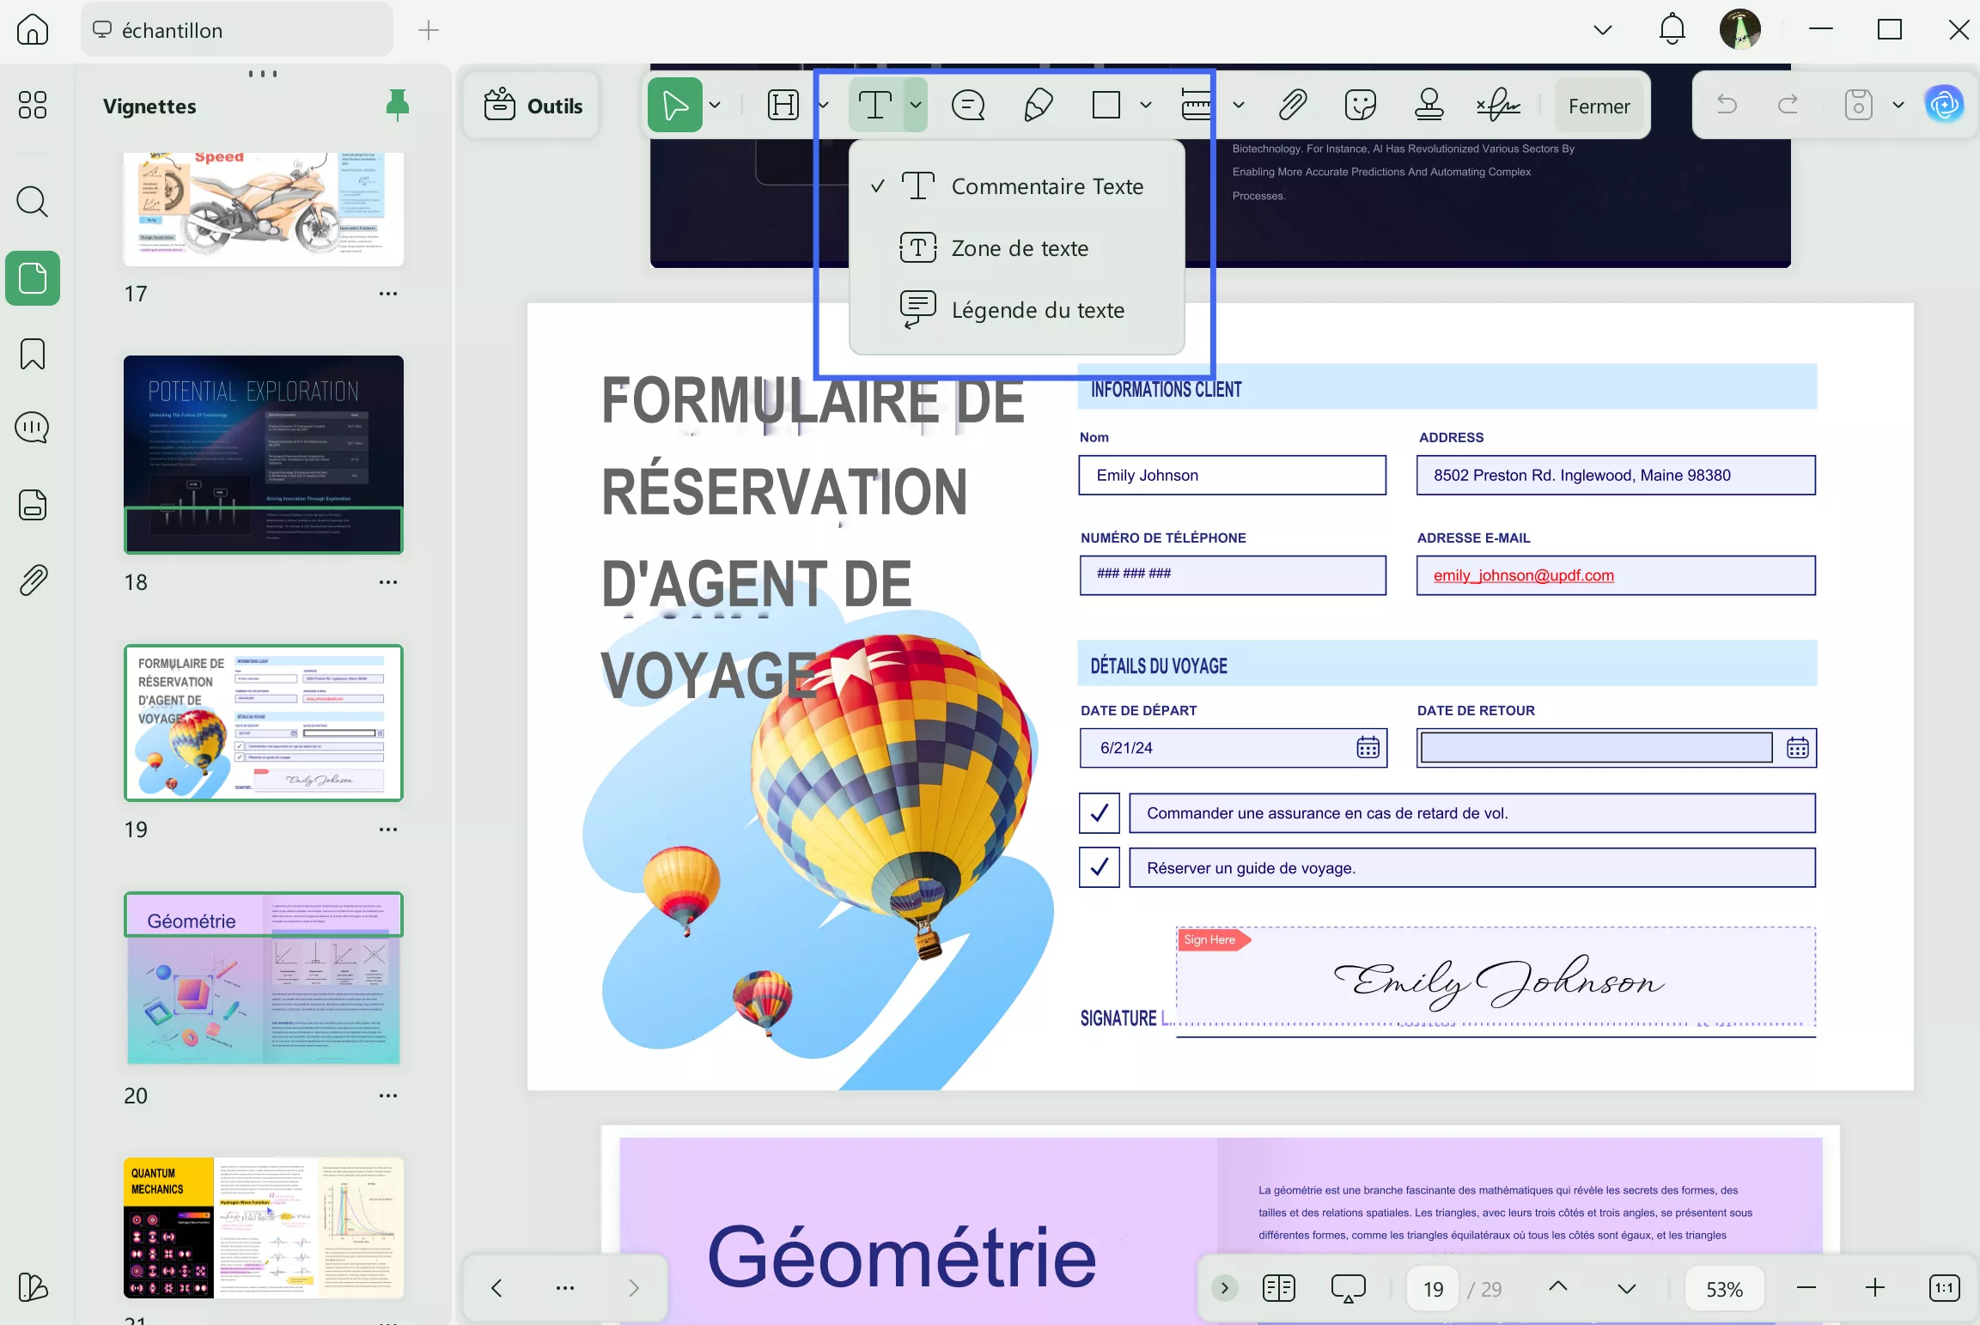1980x1325 pixels.
Task: Choose Légende du texte option
Action: [x=1037, y=310]
